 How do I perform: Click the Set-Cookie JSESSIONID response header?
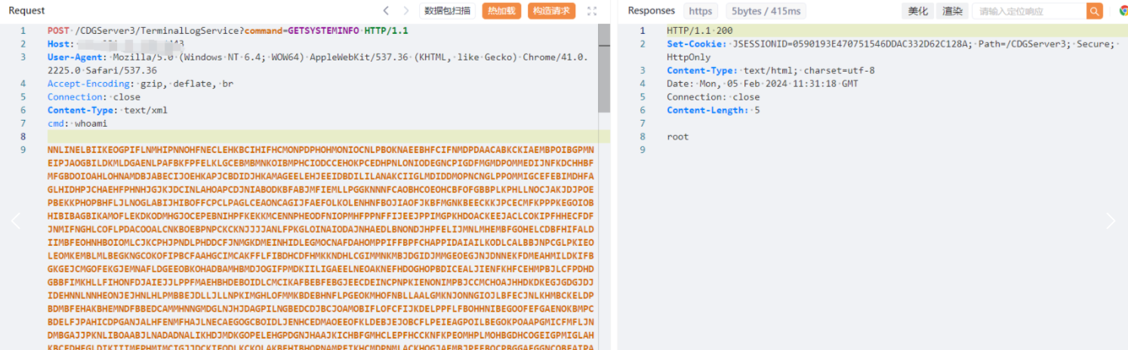[891, 50]
